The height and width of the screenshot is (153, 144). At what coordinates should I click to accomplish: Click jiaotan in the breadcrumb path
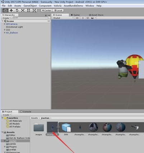click(x=45, y=118)
